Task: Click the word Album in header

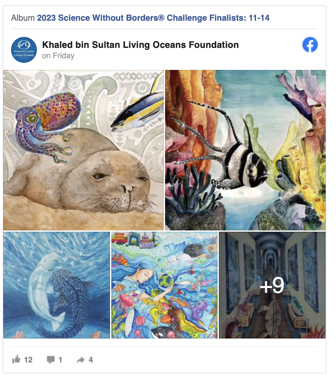Action: (23, 18)
